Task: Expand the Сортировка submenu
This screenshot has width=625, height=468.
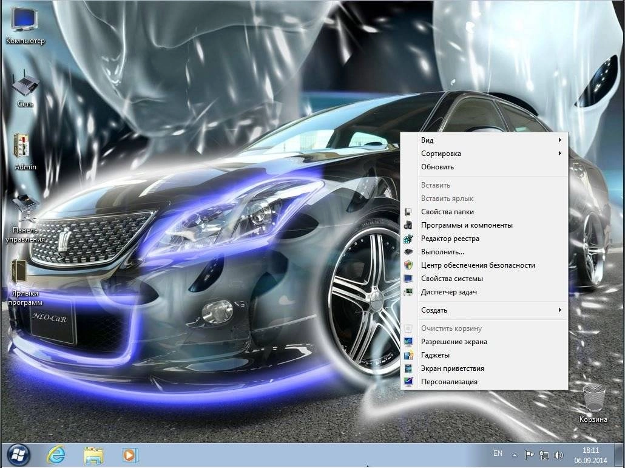Action: 484,154
